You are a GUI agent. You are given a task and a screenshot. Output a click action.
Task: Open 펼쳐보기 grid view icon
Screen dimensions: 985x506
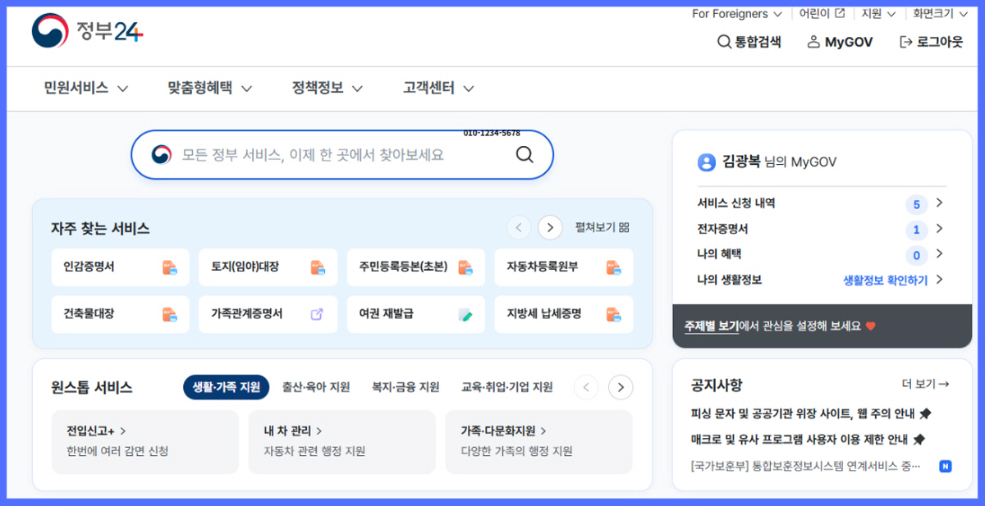622,228
